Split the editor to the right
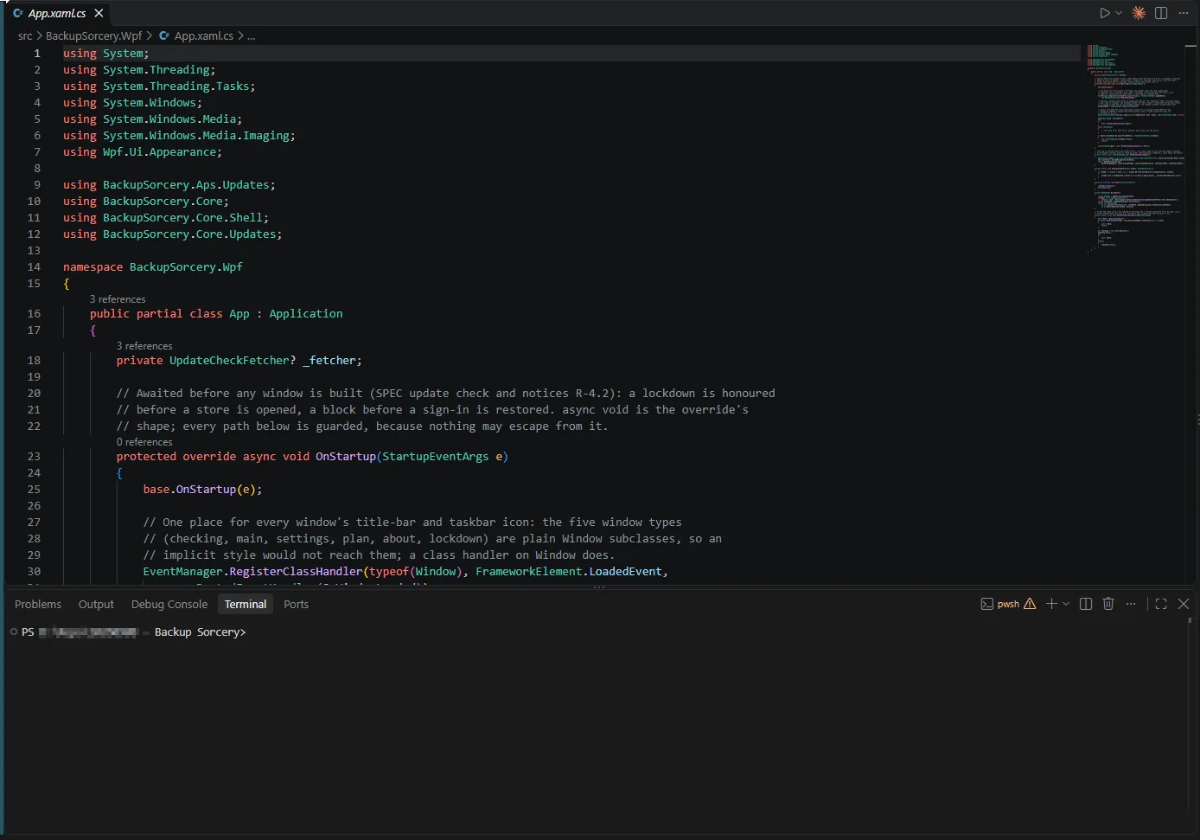Screen dimensions: 1200x840 tap(1161, 13)
